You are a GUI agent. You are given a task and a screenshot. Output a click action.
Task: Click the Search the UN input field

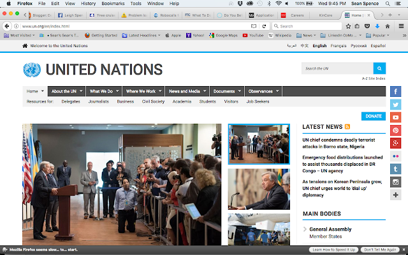(337, 68)
